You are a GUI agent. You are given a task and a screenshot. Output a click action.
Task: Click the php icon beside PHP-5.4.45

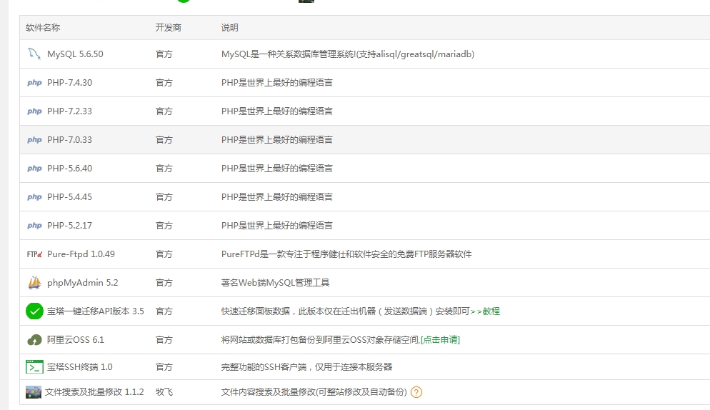[34, 196]
